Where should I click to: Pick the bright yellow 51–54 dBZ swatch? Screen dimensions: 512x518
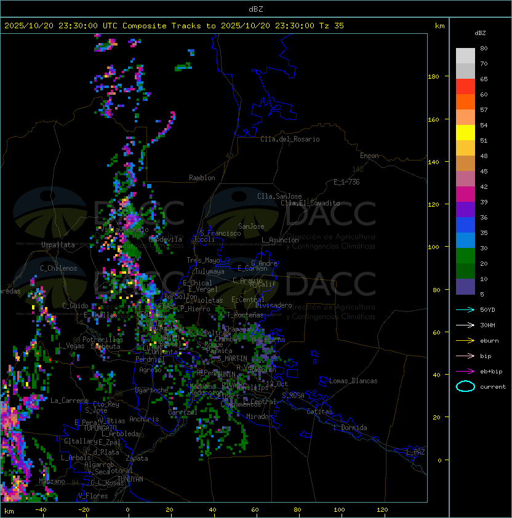pyautogui.click(x=465, y=132)
